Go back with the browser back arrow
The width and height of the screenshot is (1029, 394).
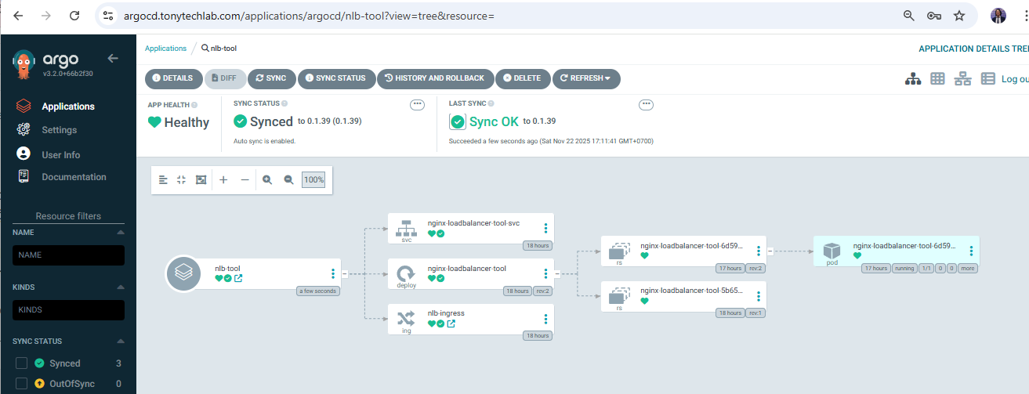[x=18, y=16]
